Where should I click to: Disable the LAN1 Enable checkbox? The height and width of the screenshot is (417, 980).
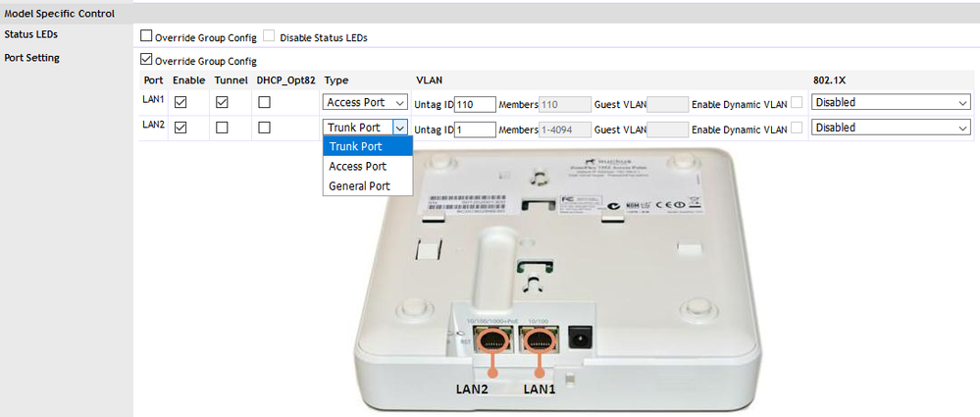click(181, 102)
